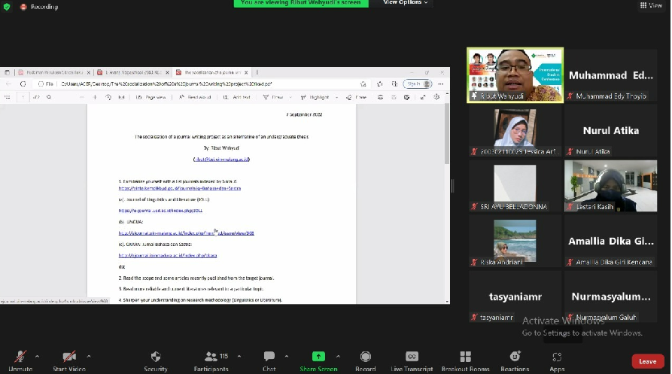Open the Participants panel
This screenshot has width=672, height=374.
tap(211, 361)
